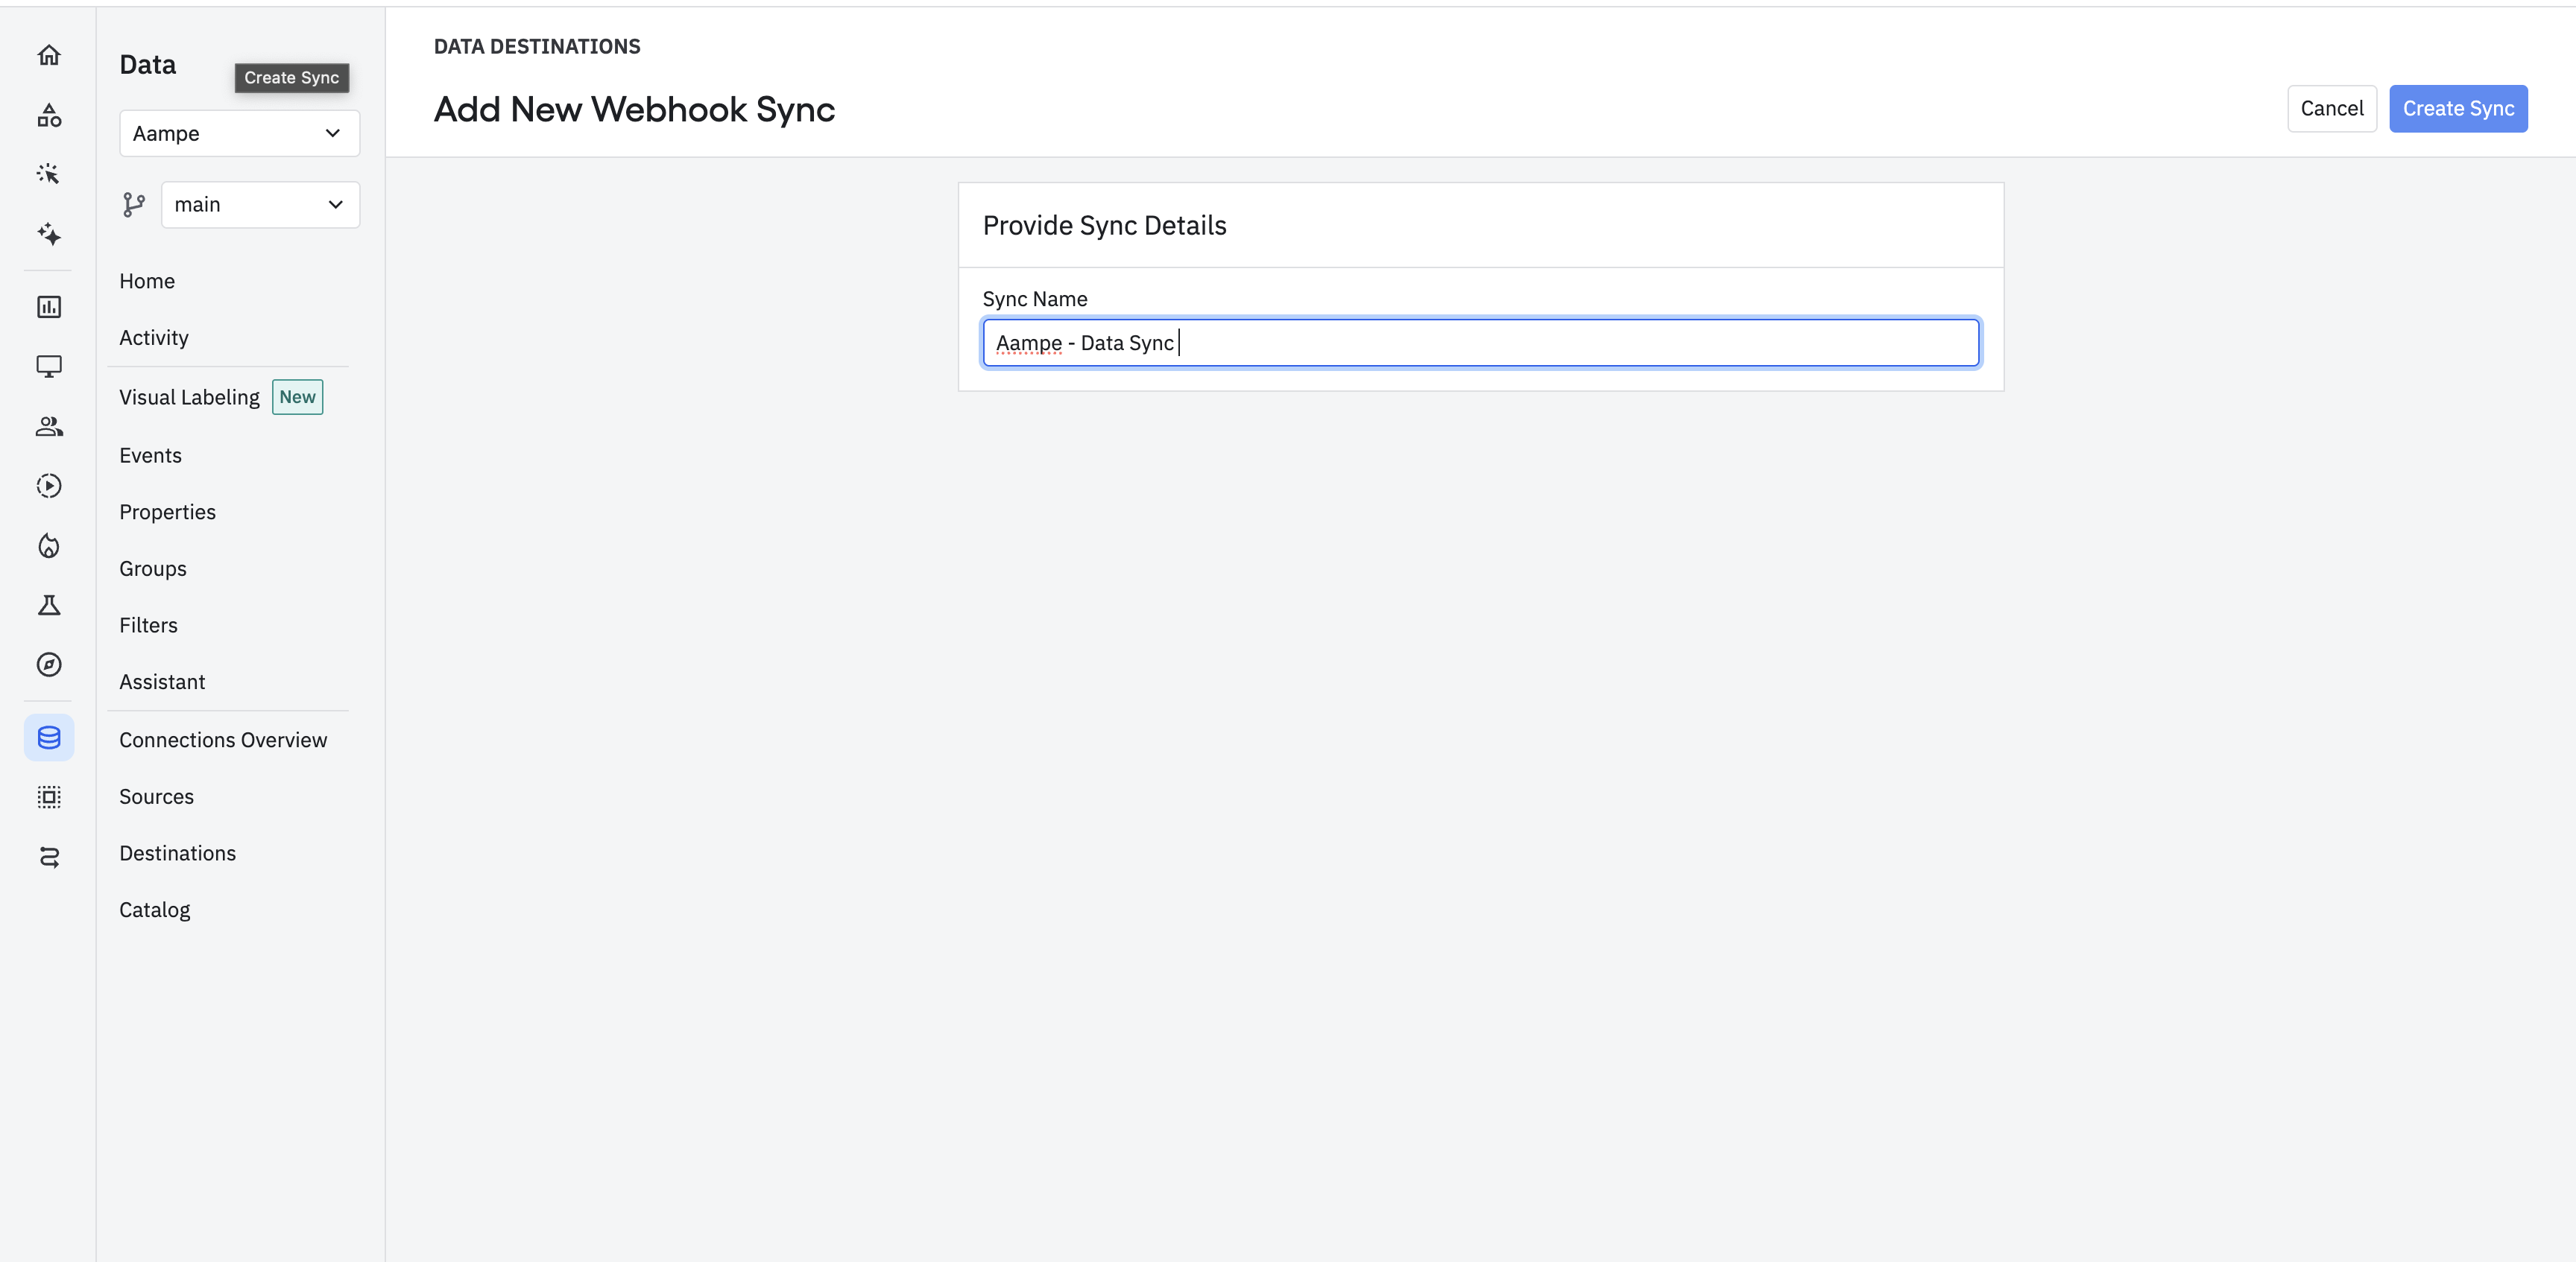Screen dimensions: 2576x1262
Task: Open Catalog in the Data sidebar
Action: pos(154,910)
